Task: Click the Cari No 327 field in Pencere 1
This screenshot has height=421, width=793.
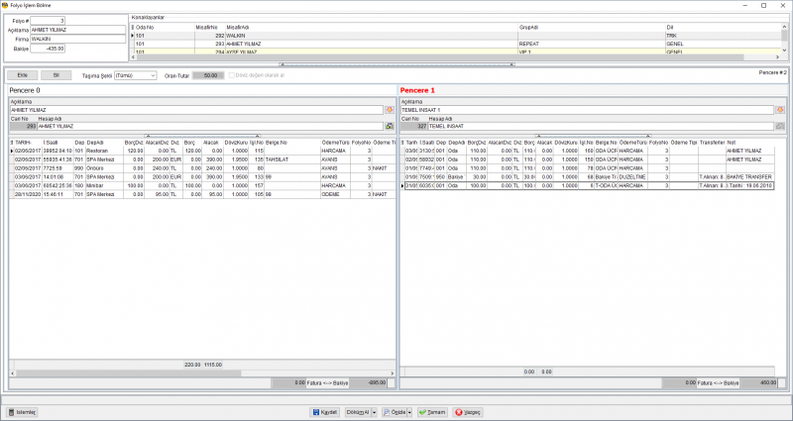Action: coord(413,127)
